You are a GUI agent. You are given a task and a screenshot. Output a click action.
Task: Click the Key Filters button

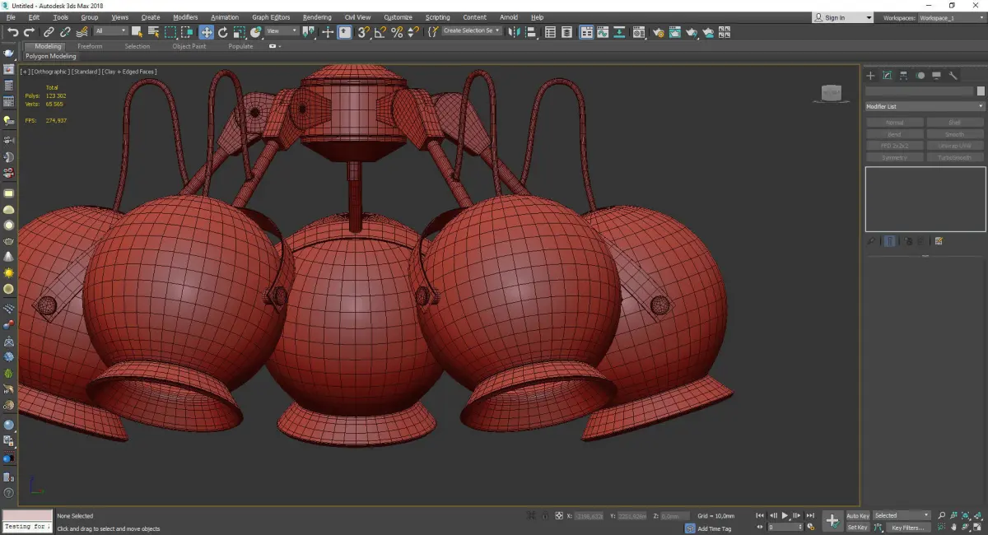(906, 528)
